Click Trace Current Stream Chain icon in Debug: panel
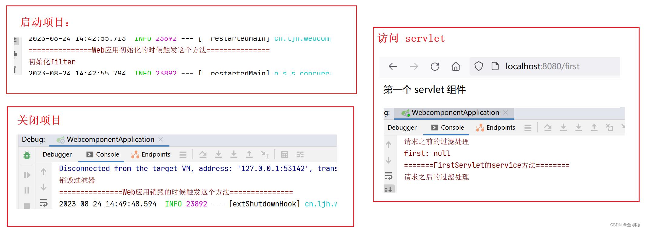Screen dimensions: 645x230 point(300,154)
